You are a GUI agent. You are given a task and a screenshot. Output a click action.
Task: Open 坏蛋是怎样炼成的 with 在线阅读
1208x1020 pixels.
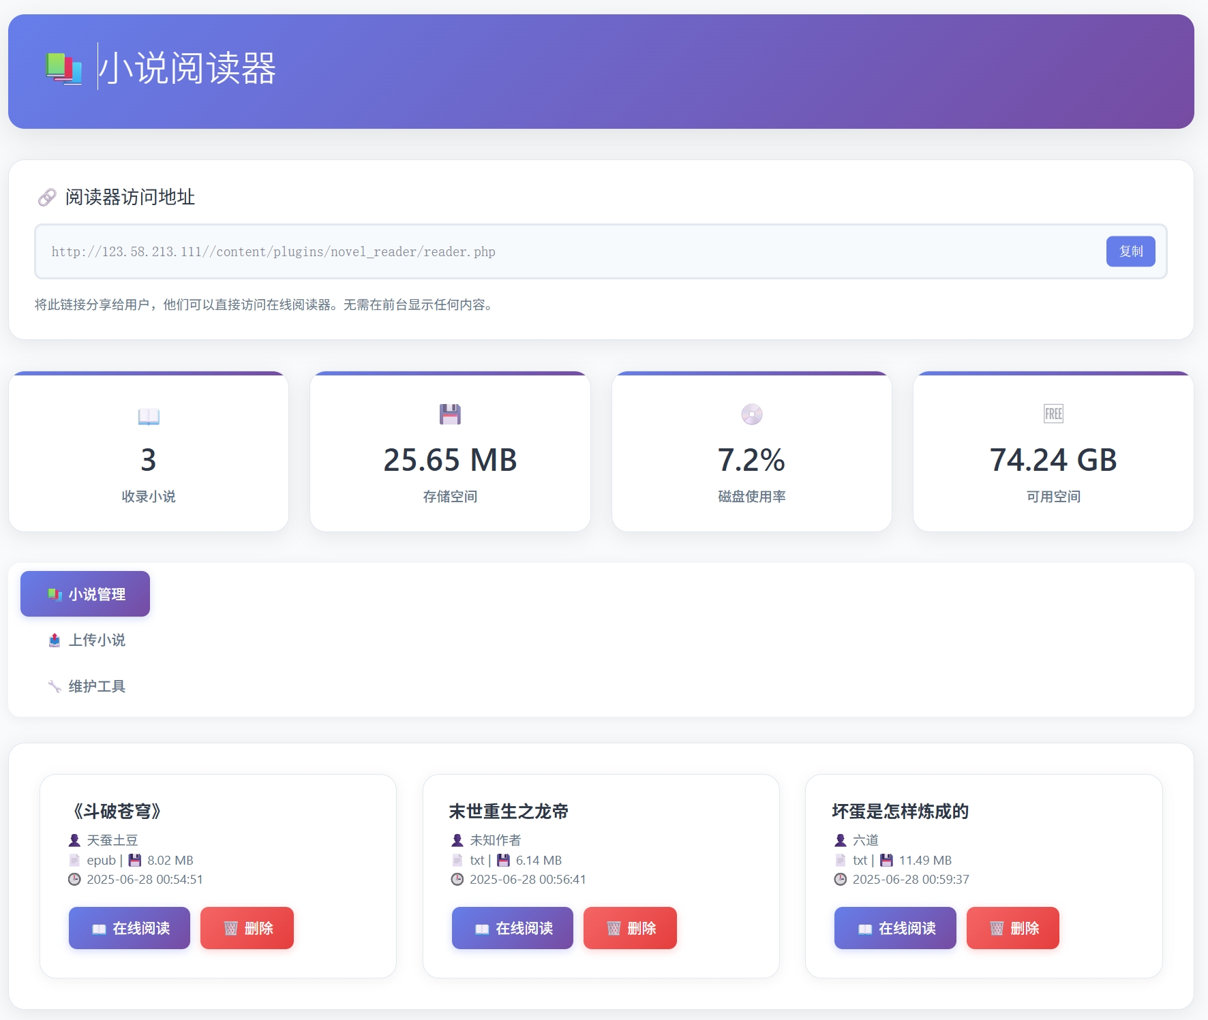pyautogui.click(x=895, y=928)
